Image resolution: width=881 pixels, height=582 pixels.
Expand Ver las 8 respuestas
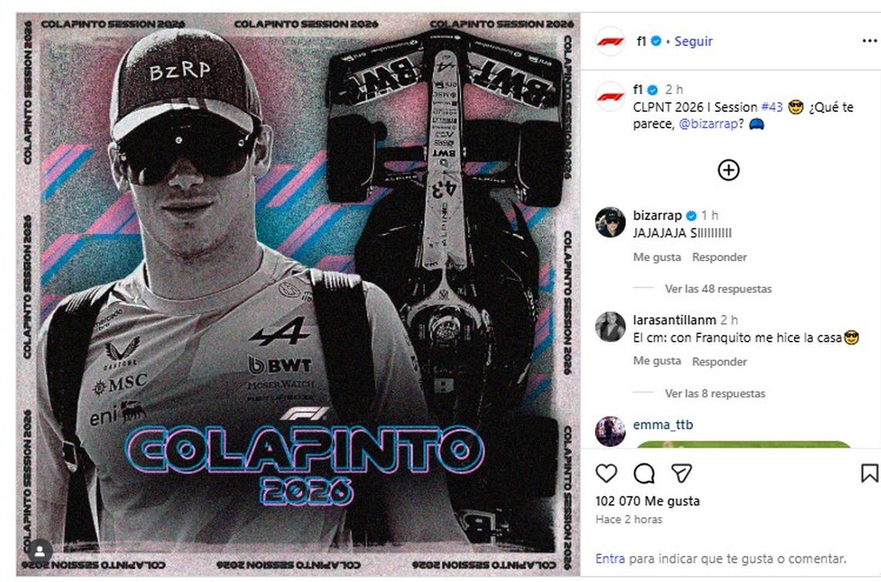[715, 393]
